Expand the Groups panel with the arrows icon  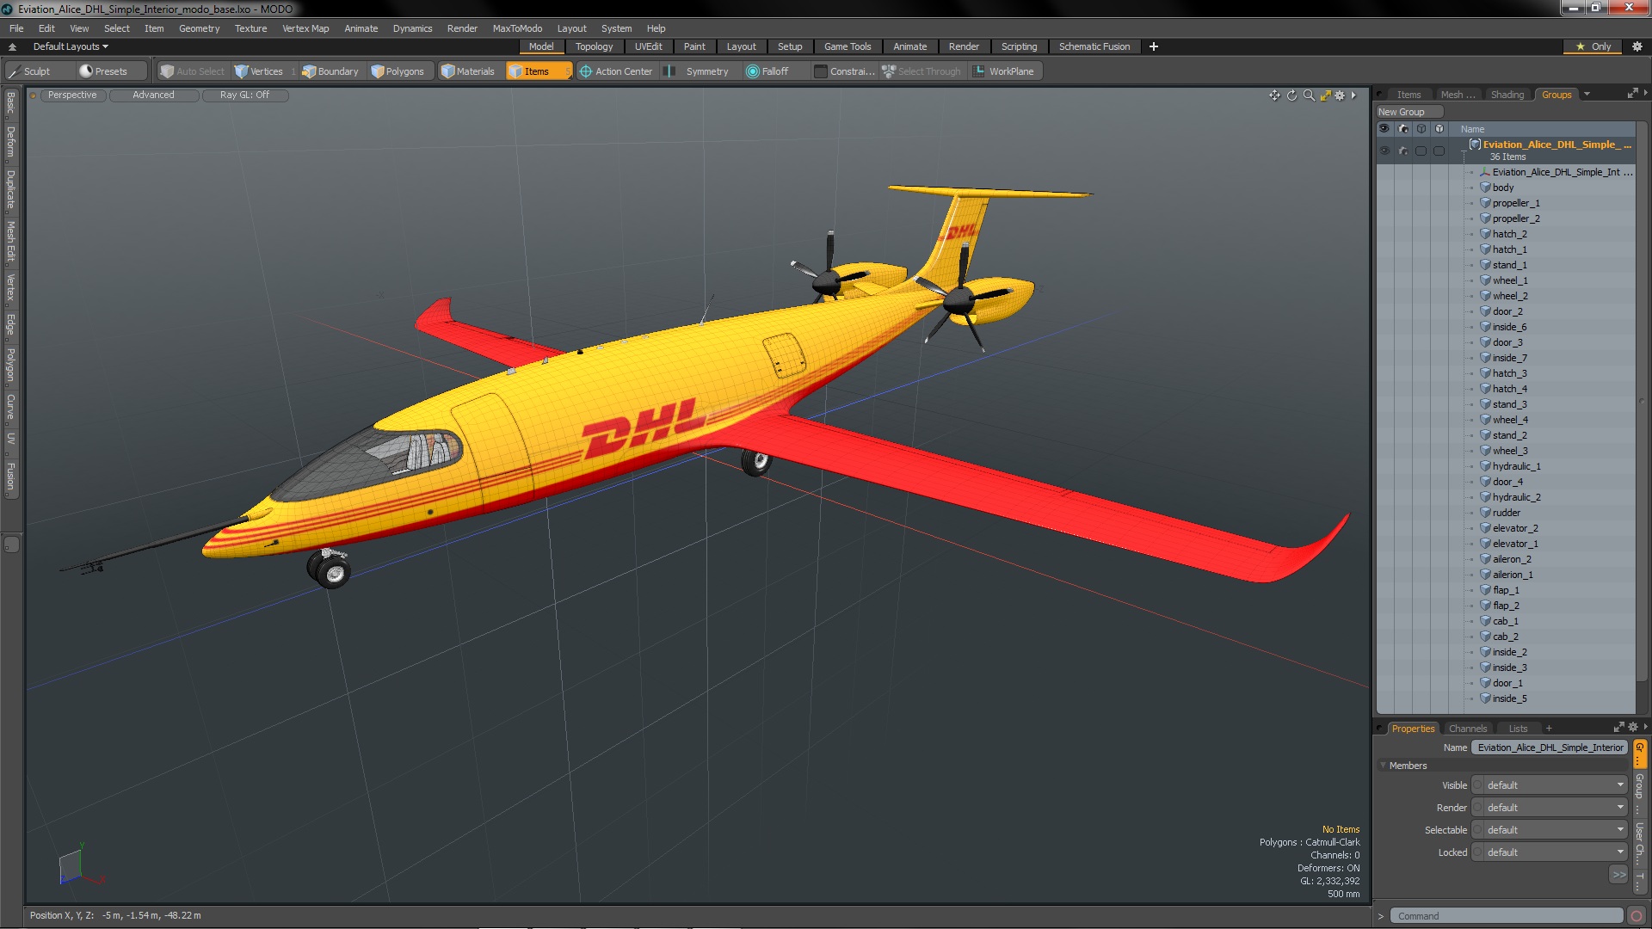tap(1632, 94)
